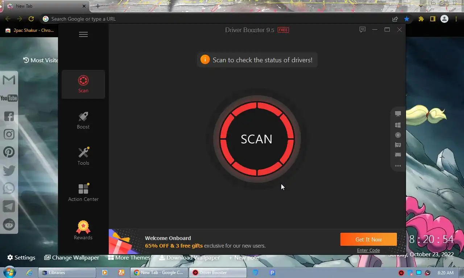Image resolution: width=464 pixels, height=278 pixels.
Task: Switch to Chrome New Tab taskbar button
Action: point(159,273)
